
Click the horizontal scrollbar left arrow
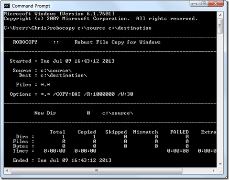point(7,170)
